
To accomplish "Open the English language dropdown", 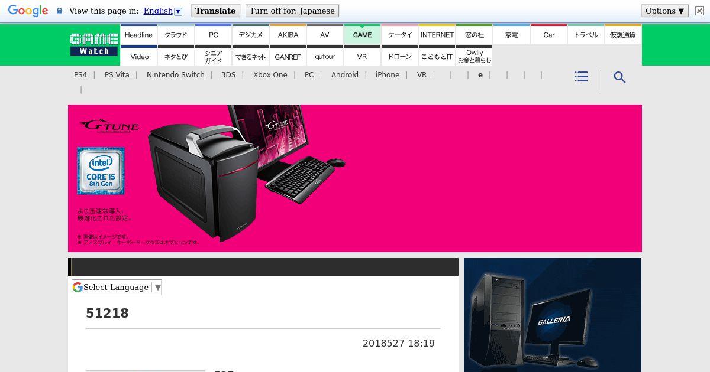I will coord(163,11).
